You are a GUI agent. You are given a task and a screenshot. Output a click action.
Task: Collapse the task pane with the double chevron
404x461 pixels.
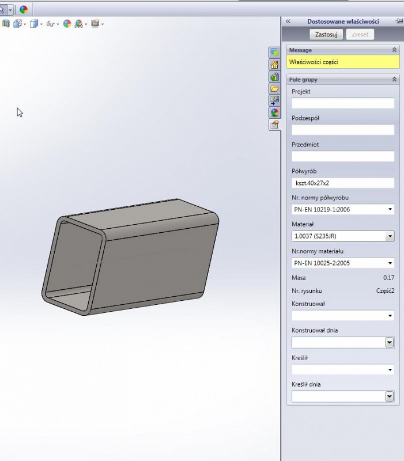[x=288, y=21]
